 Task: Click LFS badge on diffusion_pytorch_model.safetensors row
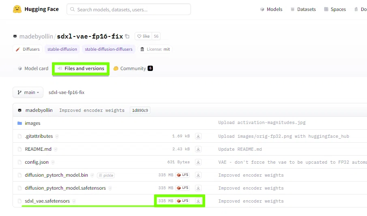tap(182, 188)
